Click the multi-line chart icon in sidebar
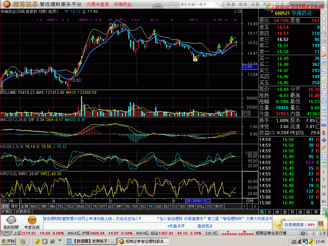 [x=324, y=118]
